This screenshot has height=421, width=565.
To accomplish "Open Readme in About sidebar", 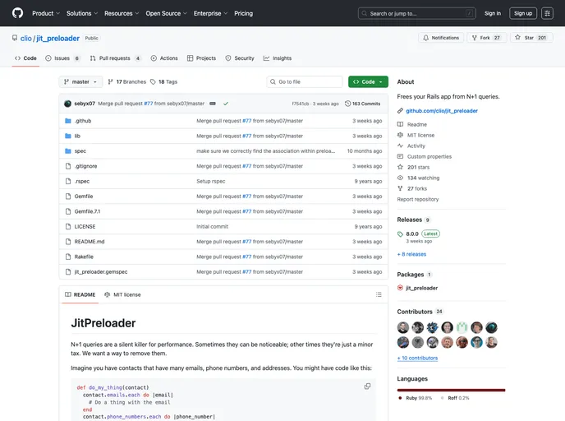I will tap(412, 124).
